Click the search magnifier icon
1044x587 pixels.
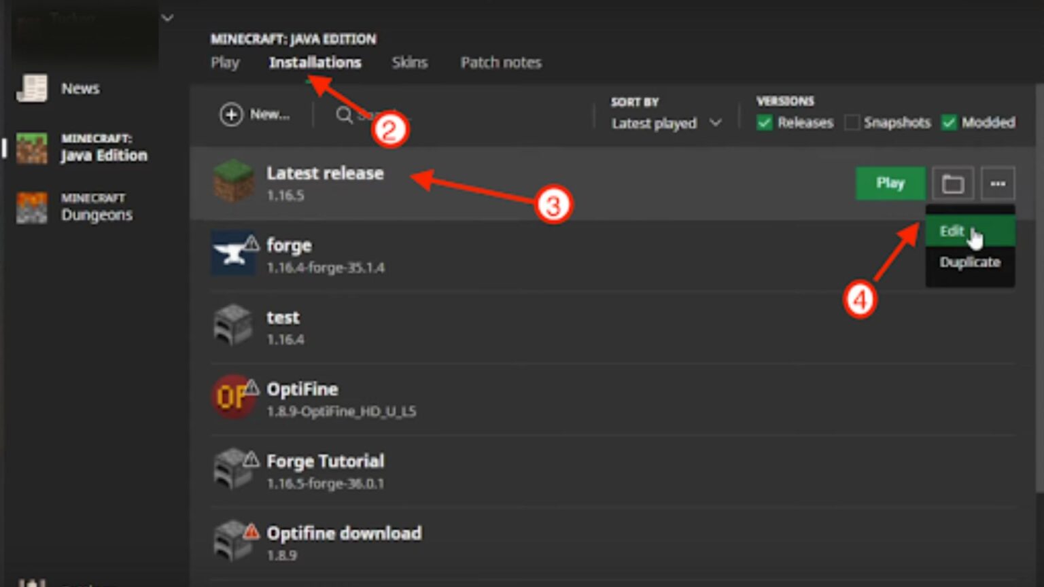point(345,115)
